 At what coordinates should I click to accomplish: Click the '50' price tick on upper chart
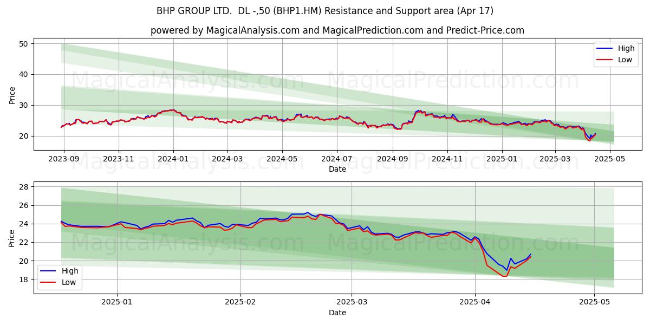coord(24,43)
